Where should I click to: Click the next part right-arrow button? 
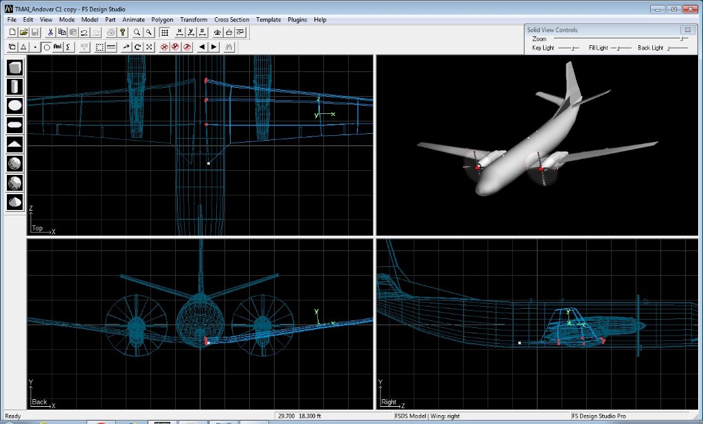point(214,47)
